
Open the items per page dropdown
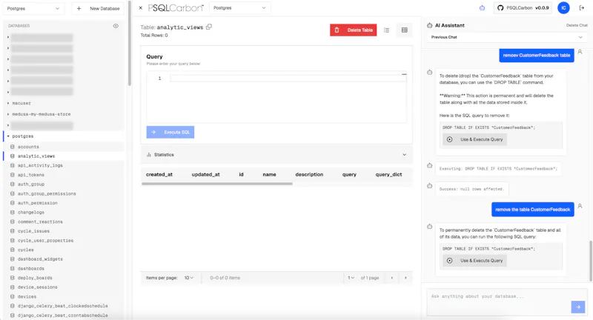point(189,278)
